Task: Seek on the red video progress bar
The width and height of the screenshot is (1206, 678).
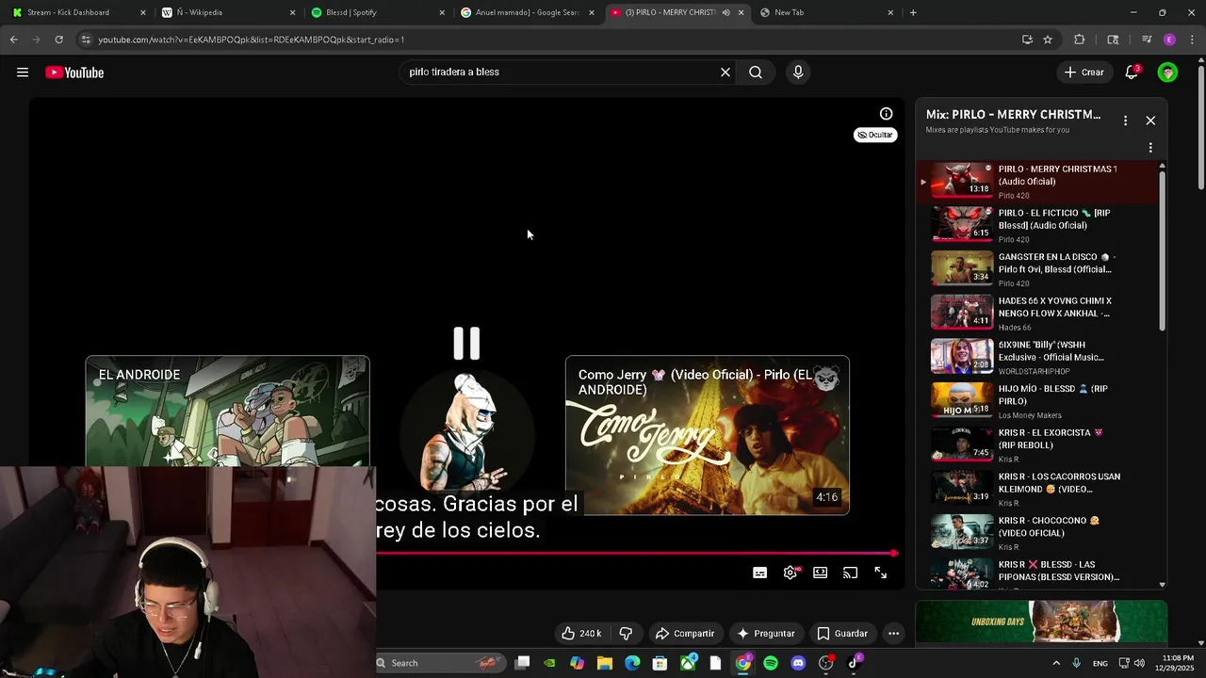Action: [636, 554]
